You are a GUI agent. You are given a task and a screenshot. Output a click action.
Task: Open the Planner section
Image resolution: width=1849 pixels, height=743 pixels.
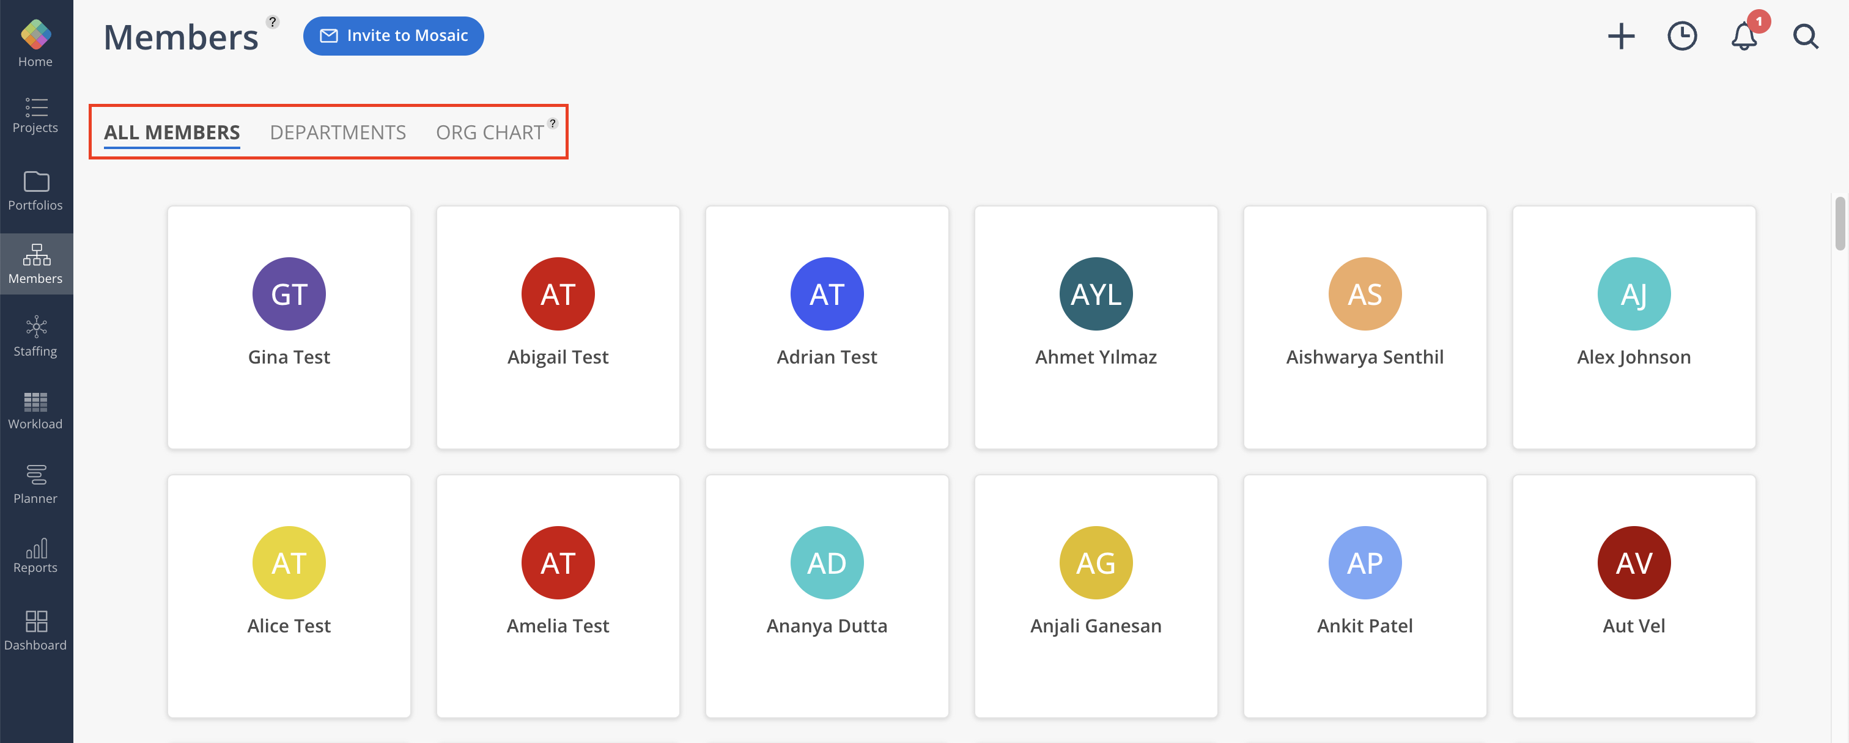tap(35, 485)
